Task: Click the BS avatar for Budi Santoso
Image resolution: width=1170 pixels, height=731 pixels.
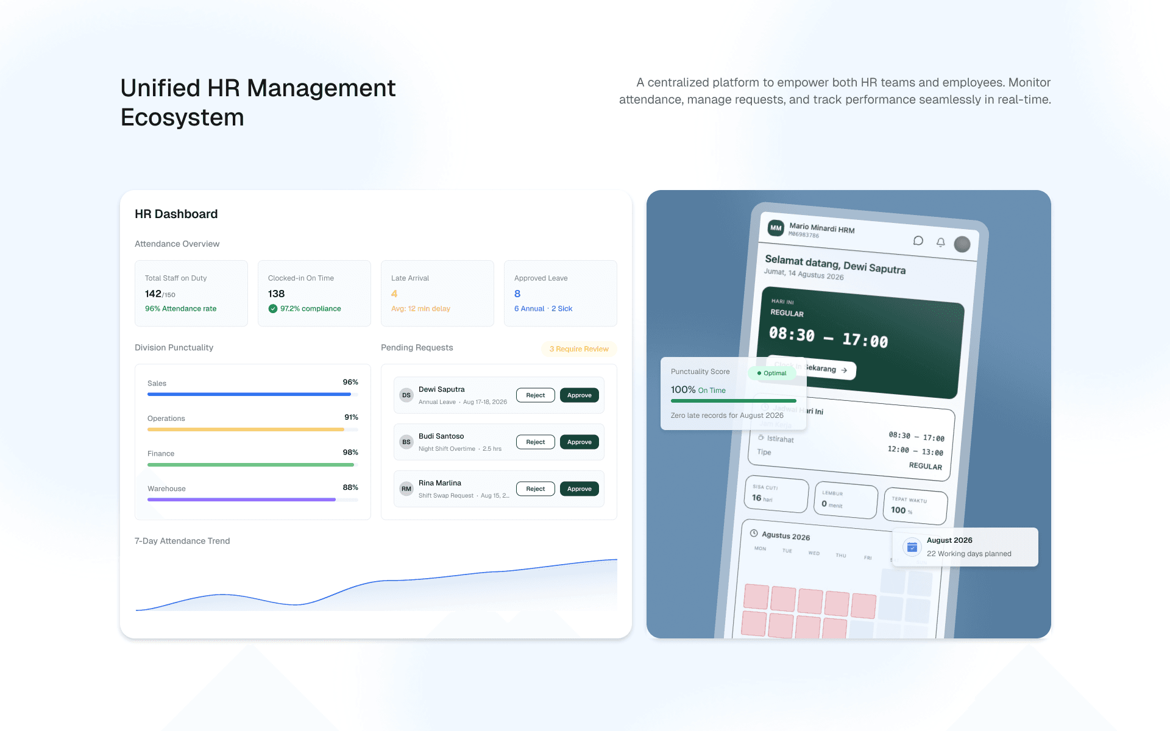Action: click(x=406, y=442)
